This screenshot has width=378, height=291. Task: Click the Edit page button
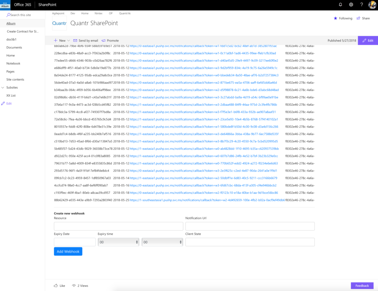click(368, 41)
